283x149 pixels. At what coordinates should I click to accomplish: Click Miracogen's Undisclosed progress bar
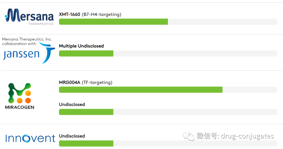click(168, 112)
